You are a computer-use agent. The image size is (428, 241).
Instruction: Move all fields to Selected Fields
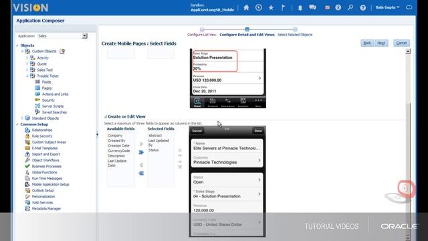[x=141, y=152]
